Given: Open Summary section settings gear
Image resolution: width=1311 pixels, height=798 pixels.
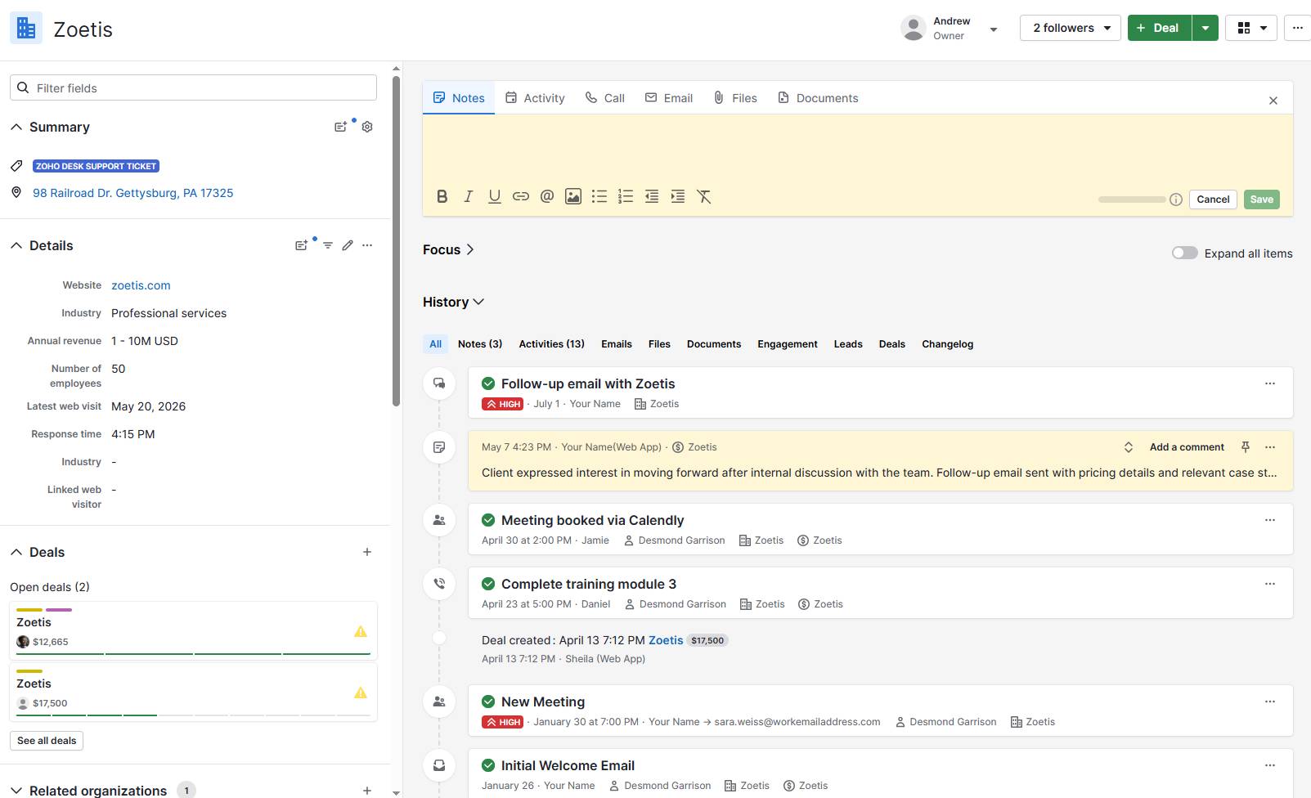Looking at the screenshot, I should [x=367, y=127].
